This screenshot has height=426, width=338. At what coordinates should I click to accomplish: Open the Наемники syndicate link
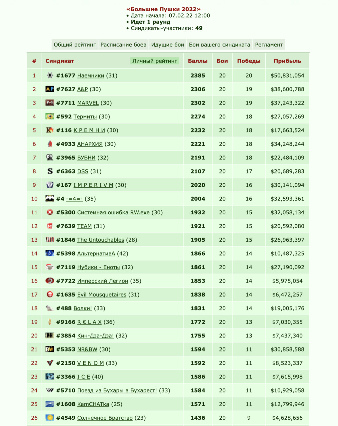(x=91, y=76)
